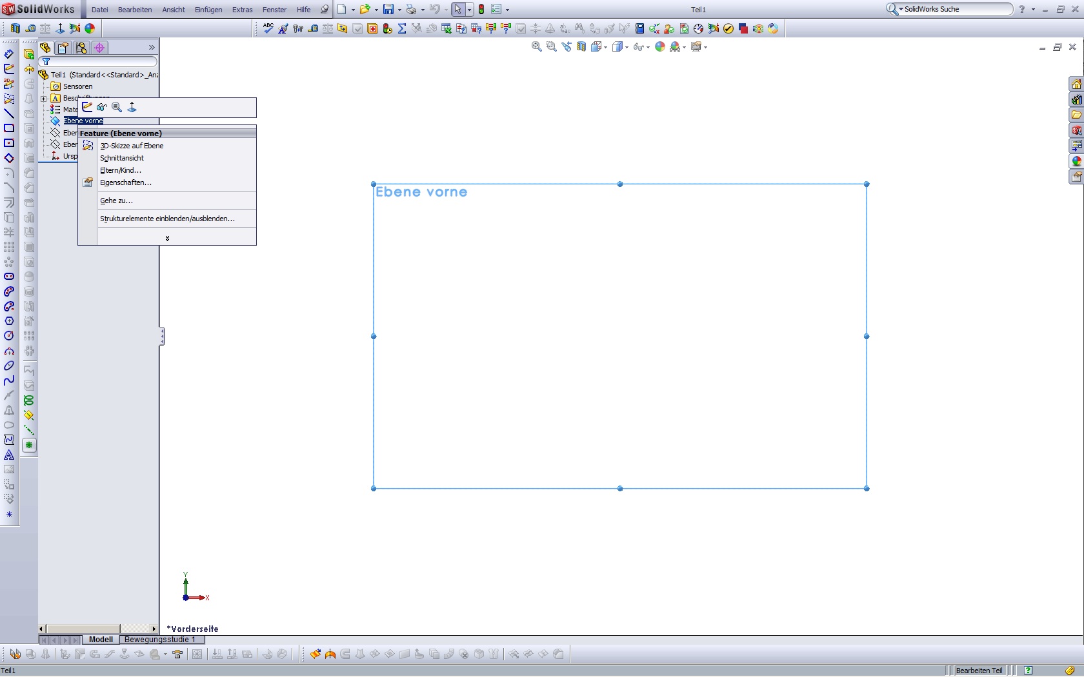Click the File Explorer folder icon in task pane
Image resolution: width=1084 pixels, height=677 pixels.
click(x=1076, y=115)
